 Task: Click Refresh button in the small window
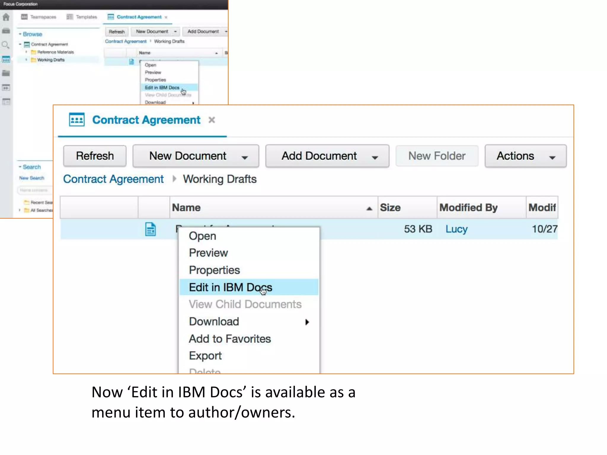tap(117, 32)
